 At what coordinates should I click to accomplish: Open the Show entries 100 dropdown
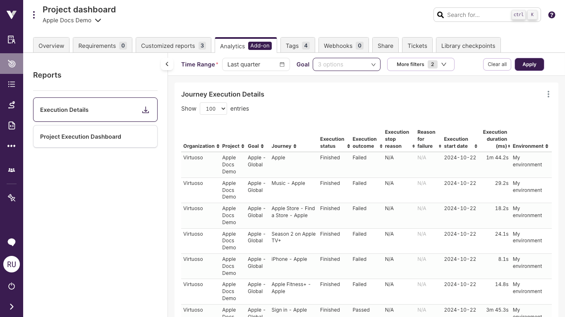coord(213,109)
